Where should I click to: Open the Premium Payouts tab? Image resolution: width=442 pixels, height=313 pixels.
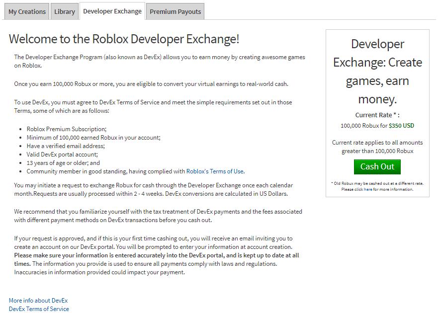(x=175, y=11)
